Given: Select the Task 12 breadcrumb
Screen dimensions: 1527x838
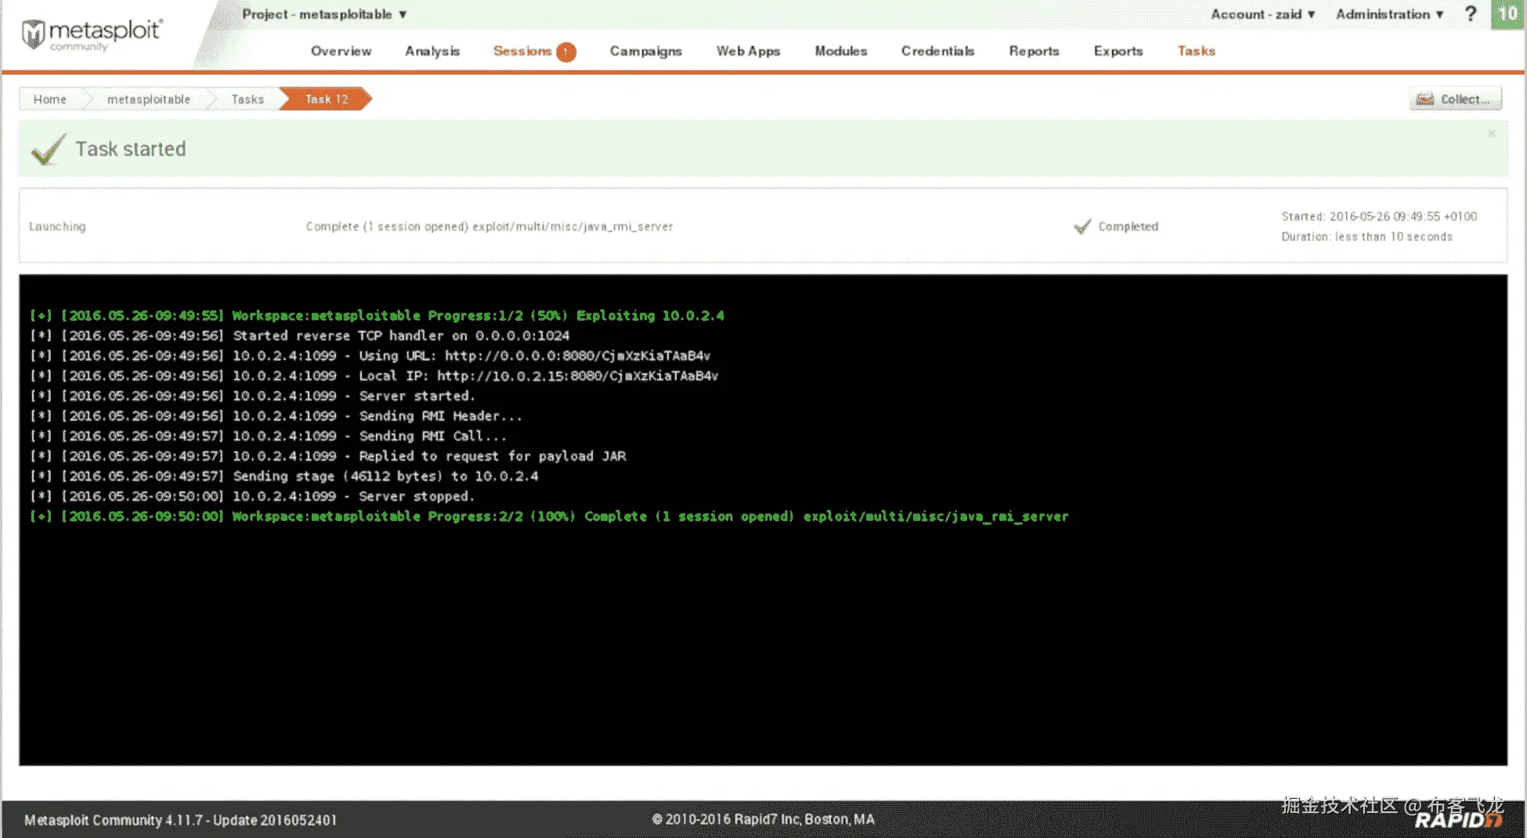Looking at the screenshot, I should [327, 99].
